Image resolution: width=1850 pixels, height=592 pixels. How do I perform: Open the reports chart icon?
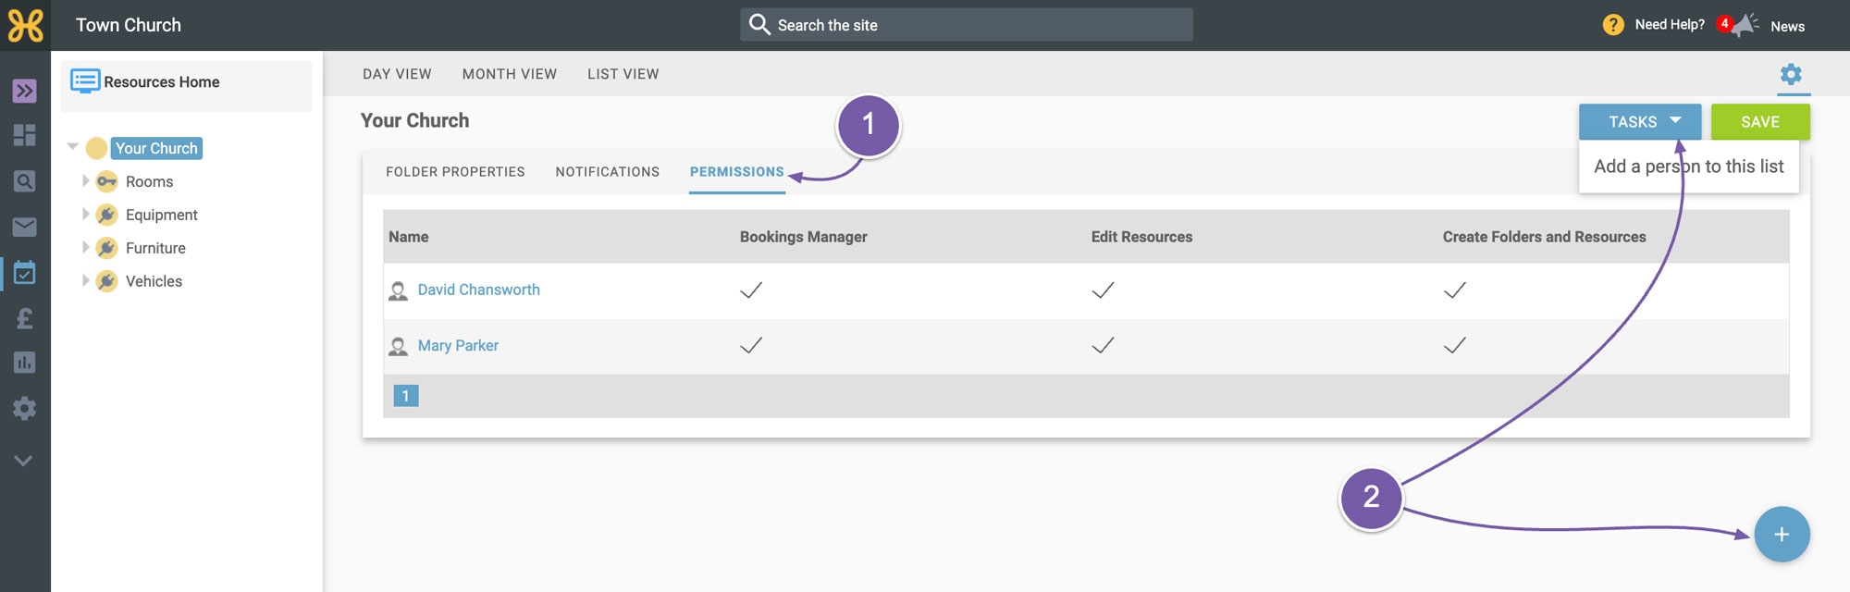point(25,363)
